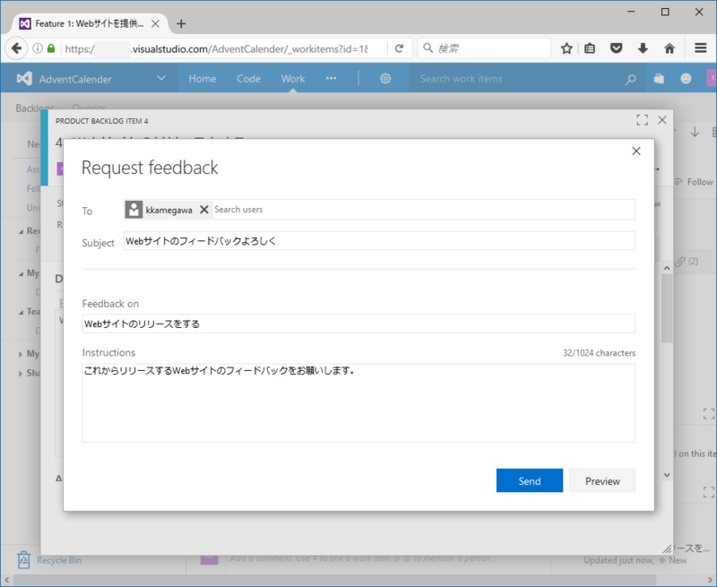Open the Home menu tab
The height and width of the screenshot is (587, 717).
[x=203, y=79]
